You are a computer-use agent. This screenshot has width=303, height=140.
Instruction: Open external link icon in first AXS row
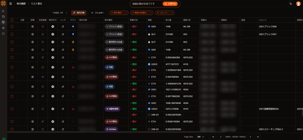click(63, 26)
